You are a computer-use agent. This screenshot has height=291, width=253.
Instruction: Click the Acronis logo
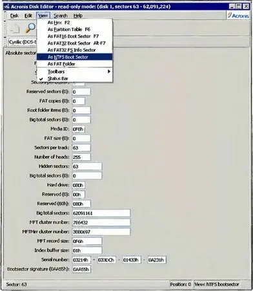[239, 16]
